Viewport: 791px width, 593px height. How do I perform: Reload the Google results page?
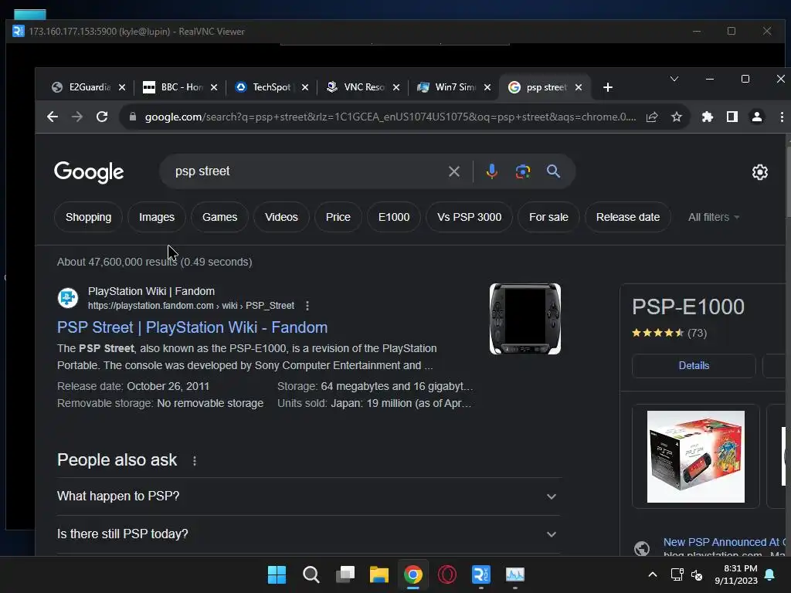pos(102,117)
